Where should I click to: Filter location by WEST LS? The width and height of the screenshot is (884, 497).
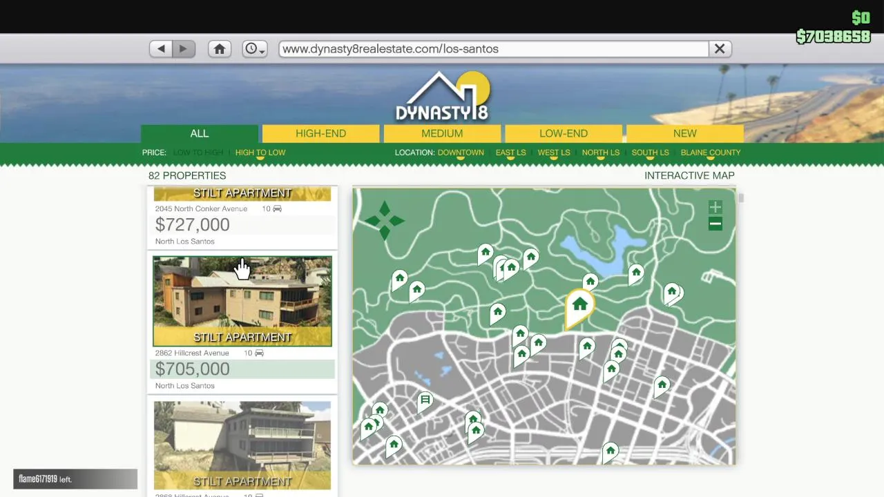pos(554,153)
